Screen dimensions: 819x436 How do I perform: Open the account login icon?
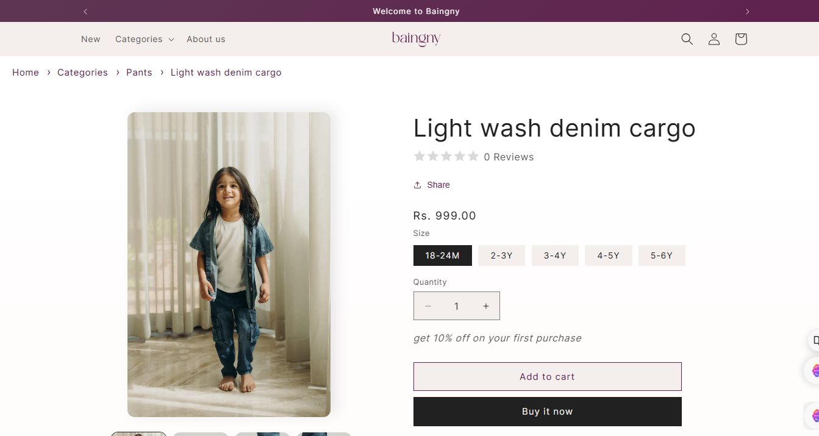[713, 39]
